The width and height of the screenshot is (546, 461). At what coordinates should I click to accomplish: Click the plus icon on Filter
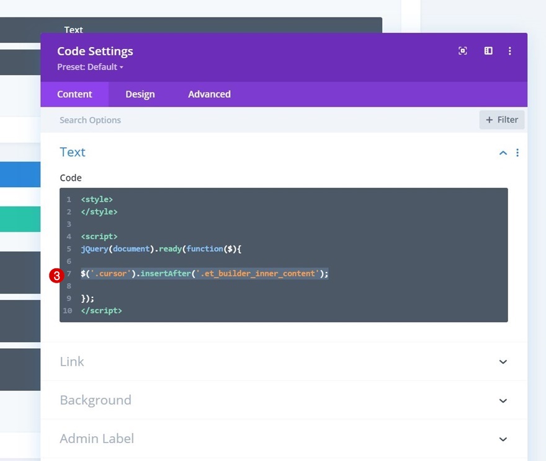point(490,120)
